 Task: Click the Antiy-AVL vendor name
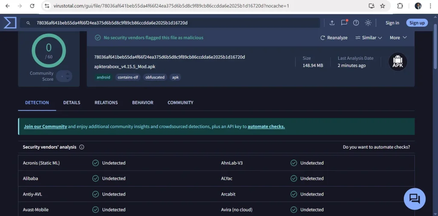pos(33,194)
